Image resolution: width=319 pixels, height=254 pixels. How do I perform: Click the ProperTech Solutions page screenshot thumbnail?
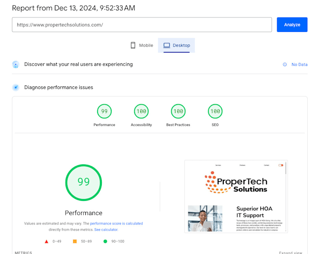click(236, 196)
